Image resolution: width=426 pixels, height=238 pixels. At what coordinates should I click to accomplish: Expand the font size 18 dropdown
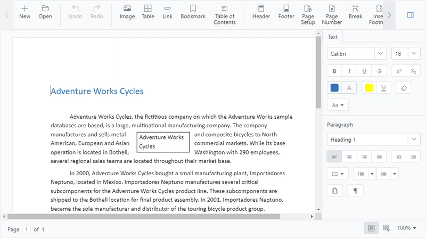414,54
